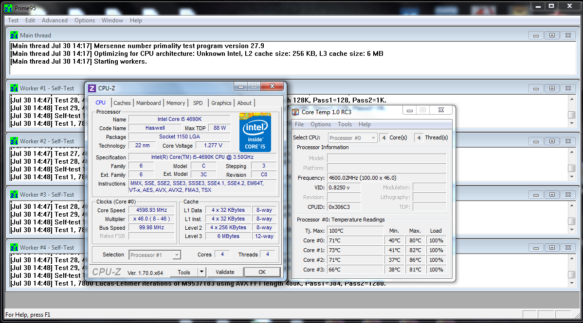Click the Core Temp title bar icon
583x323 pixels.
click(295, 112)
